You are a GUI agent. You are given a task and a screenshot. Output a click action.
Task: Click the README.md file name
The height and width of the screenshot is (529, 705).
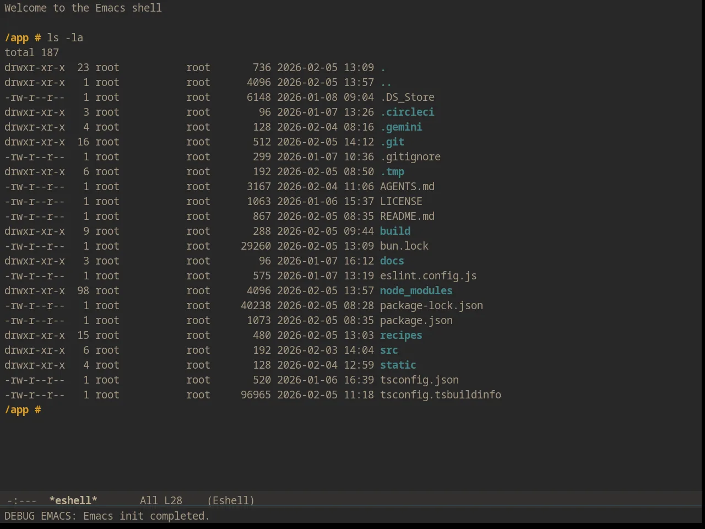[x=407, y=216]
